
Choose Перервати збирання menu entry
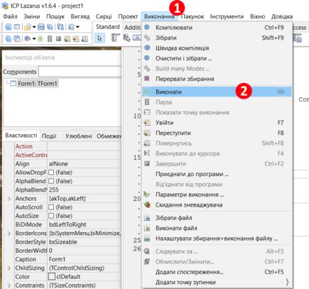click(217, 79)
